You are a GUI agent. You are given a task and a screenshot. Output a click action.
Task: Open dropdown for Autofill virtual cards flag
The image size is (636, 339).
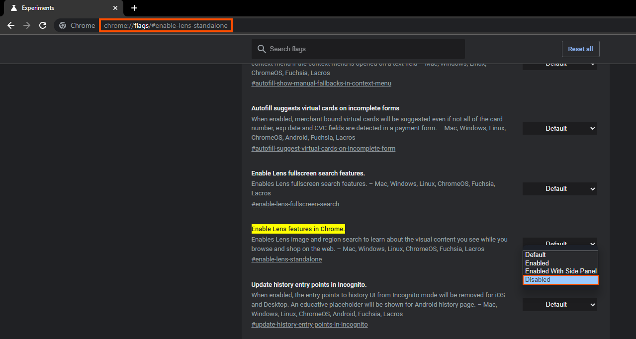pyautogui.click(x=560, y=128)
